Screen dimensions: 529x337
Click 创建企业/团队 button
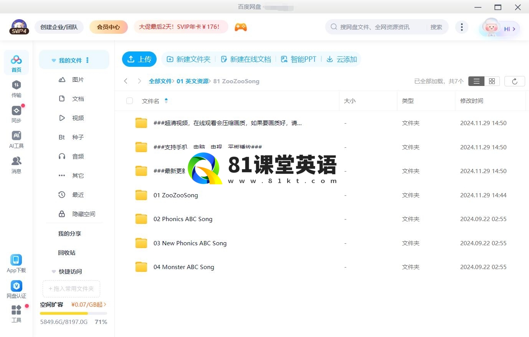(59, 27)
